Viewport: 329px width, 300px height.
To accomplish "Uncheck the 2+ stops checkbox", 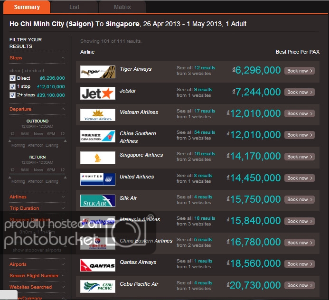I will tap(13, 95).
